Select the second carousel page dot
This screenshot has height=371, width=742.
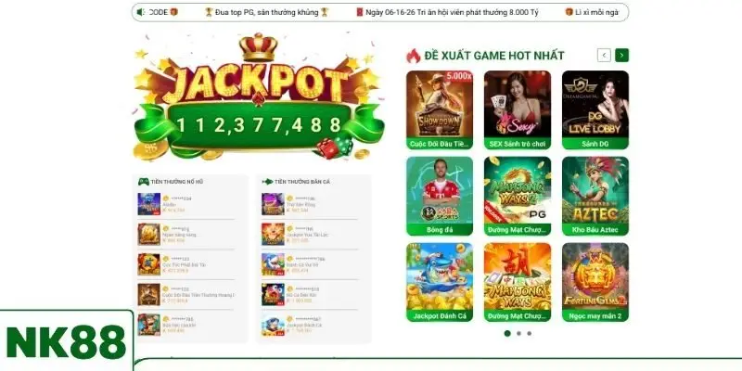point(518,333)
